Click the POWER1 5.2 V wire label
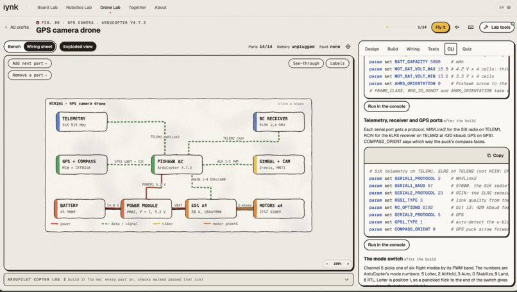Image resolution: width=517 pixels, height=292 pixels. click(x=154, y=184)
